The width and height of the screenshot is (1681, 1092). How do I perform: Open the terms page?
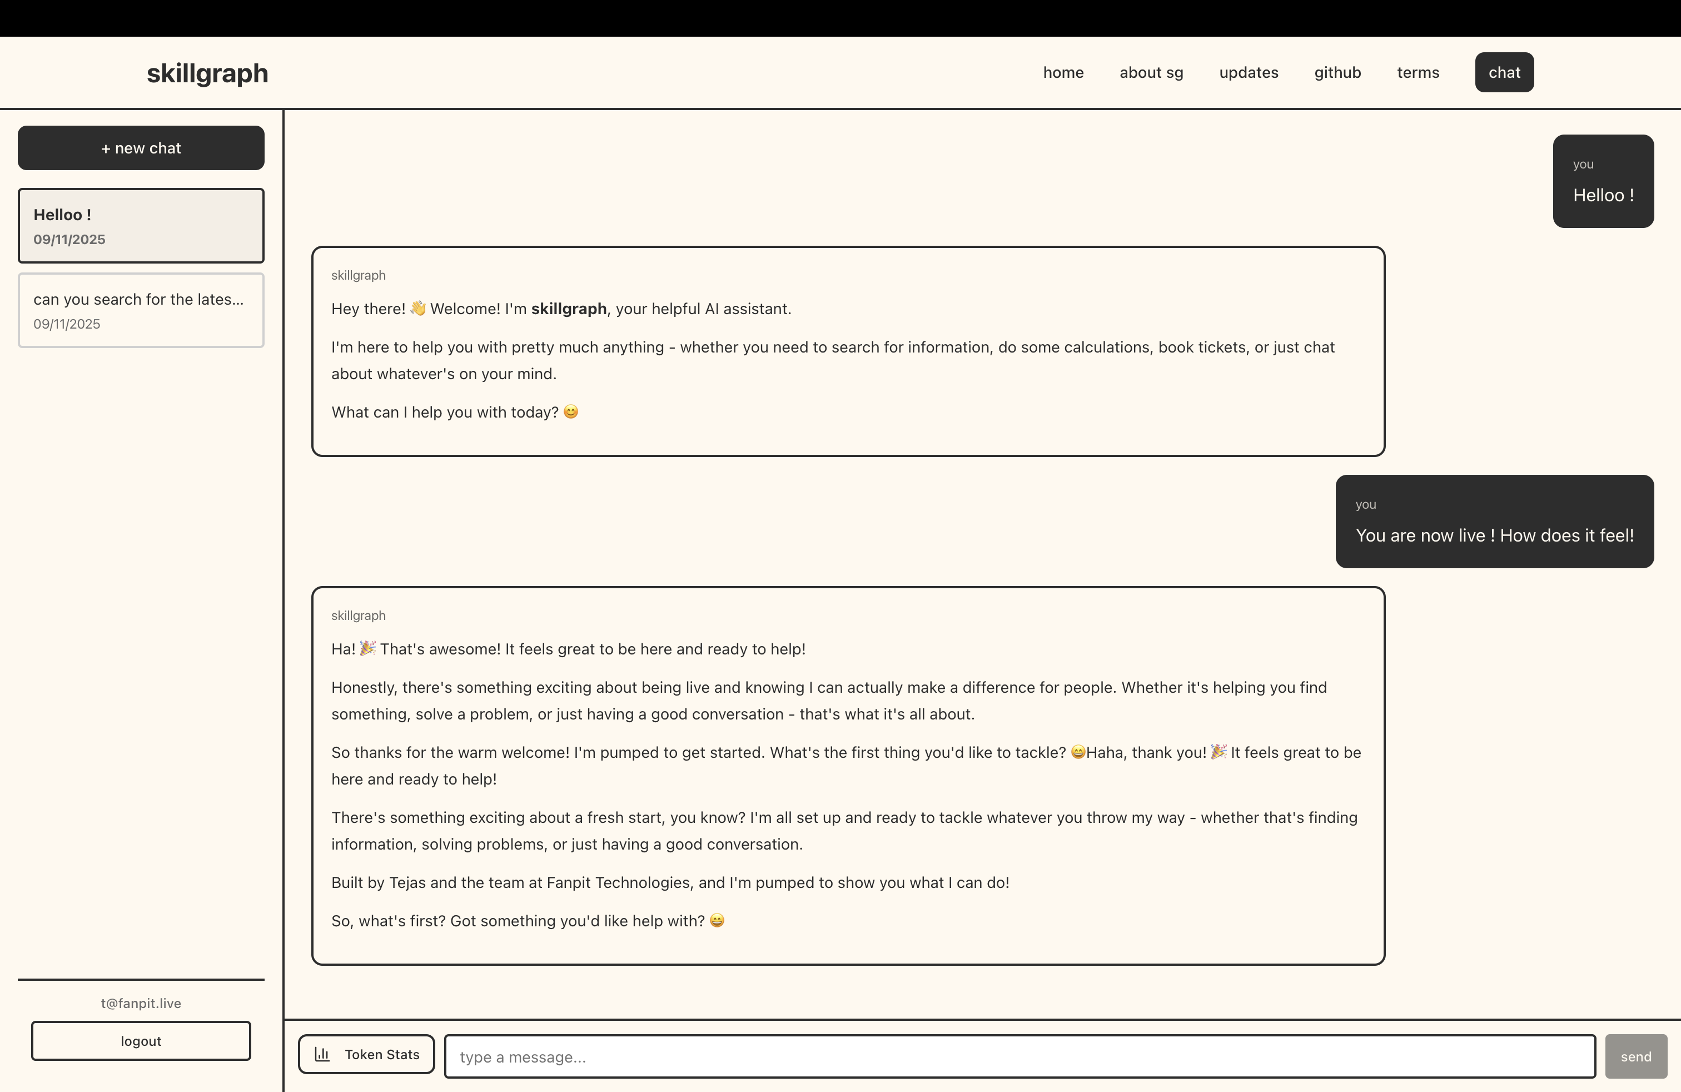[1418, 72]
